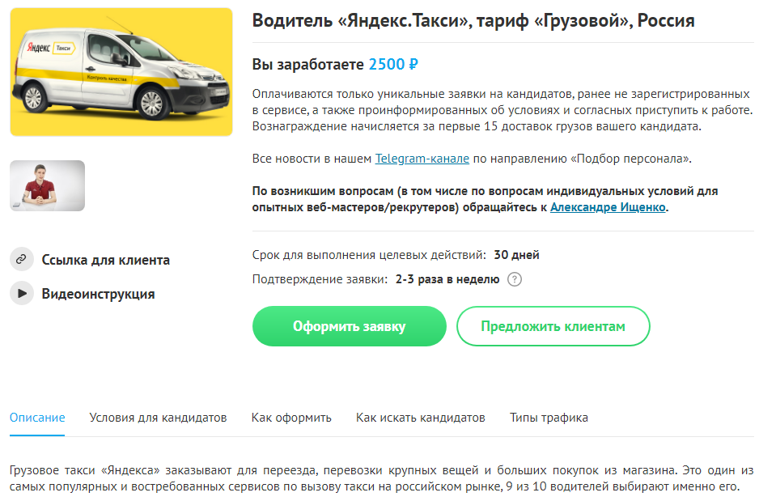The height and width of the screenshot is (501, 759).
Task: Switch to the Как оформить tab
Action: pyautogui.click(x=291, y=418)
